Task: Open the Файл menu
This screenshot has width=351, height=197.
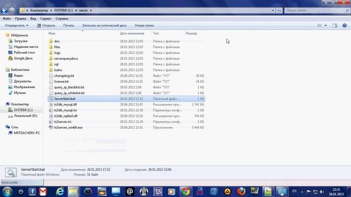Action: coord(7,19)
